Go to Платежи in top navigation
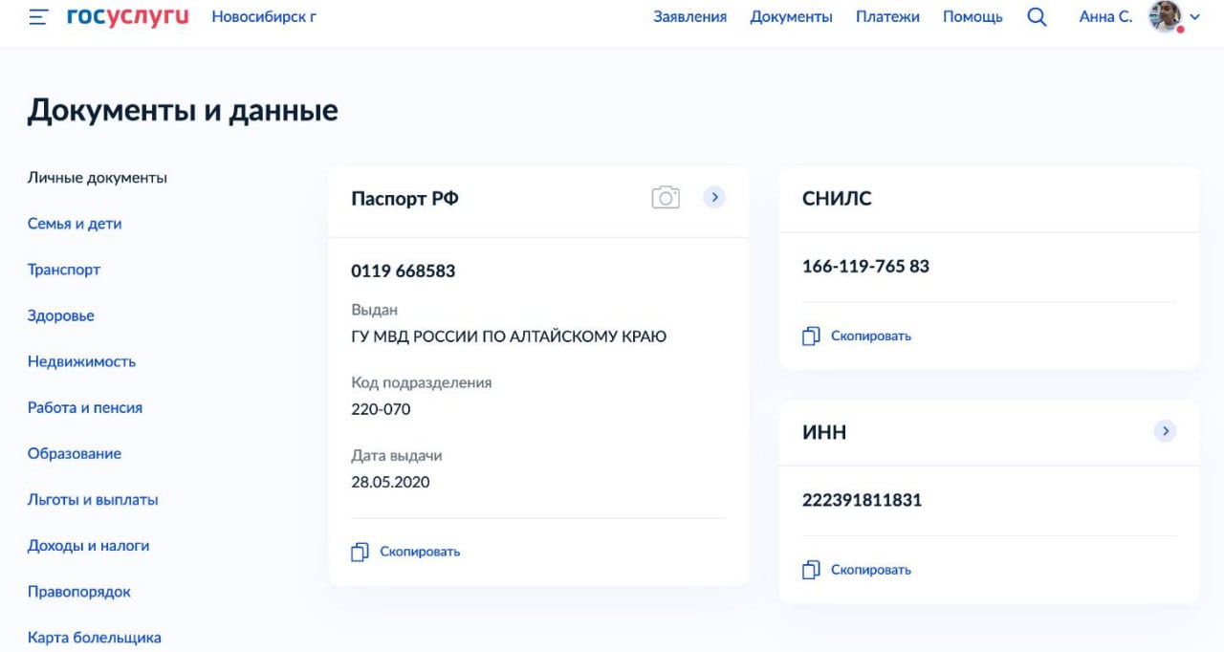 point(887,16)
